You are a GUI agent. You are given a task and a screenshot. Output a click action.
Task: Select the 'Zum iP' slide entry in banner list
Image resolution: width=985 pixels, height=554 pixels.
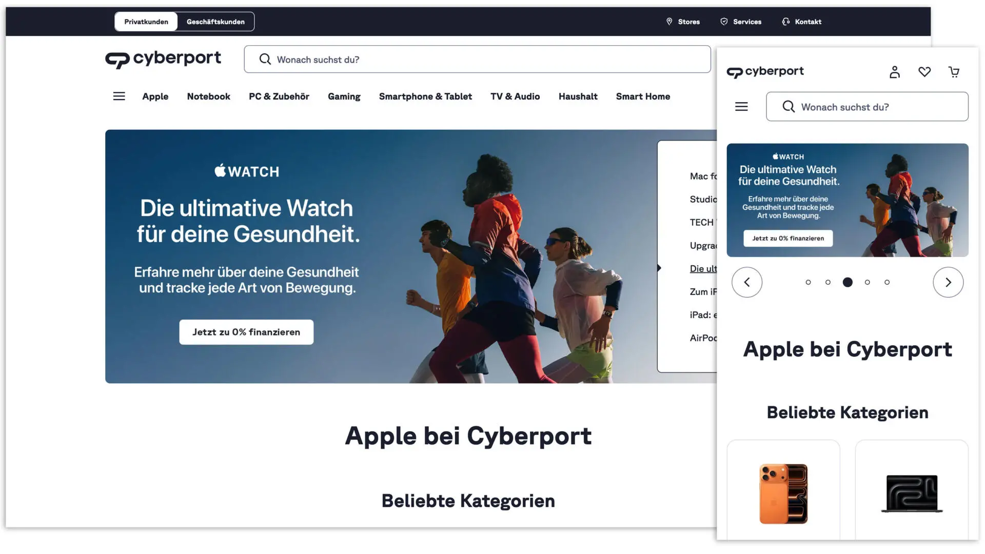pos(703,291)
